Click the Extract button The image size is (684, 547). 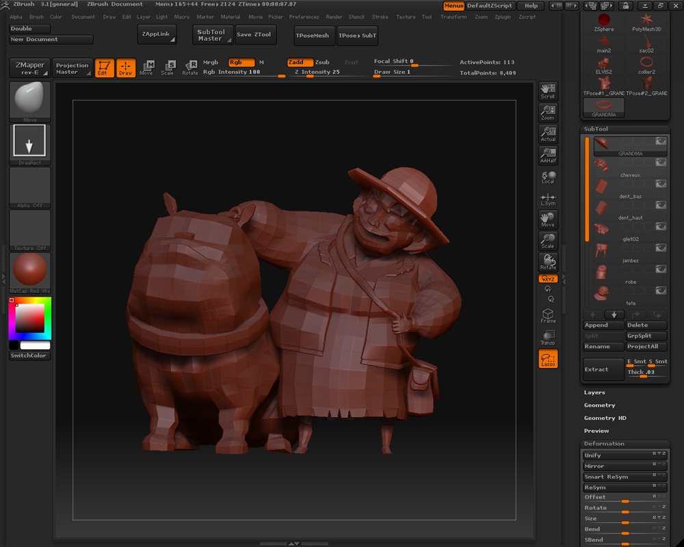point(604,369)
